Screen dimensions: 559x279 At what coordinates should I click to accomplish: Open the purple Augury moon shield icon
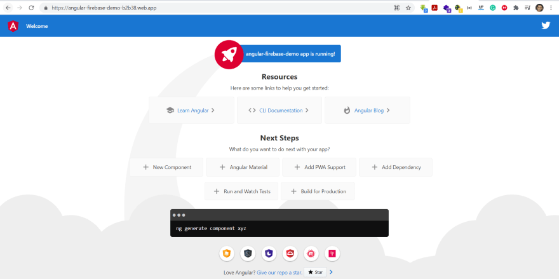tap(269, 254)
